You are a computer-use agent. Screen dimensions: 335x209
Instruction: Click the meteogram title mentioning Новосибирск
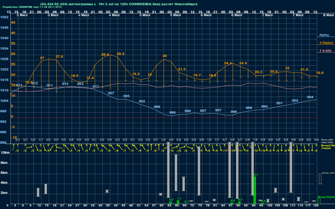click(119, 4)
